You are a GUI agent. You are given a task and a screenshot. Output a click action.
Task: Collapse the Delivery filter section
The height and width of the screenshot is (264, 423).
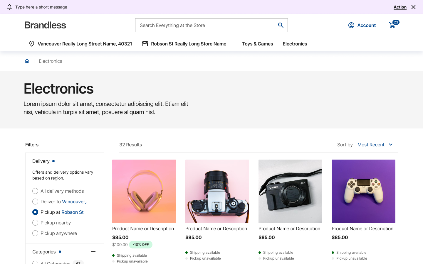(x=96, y=161)
